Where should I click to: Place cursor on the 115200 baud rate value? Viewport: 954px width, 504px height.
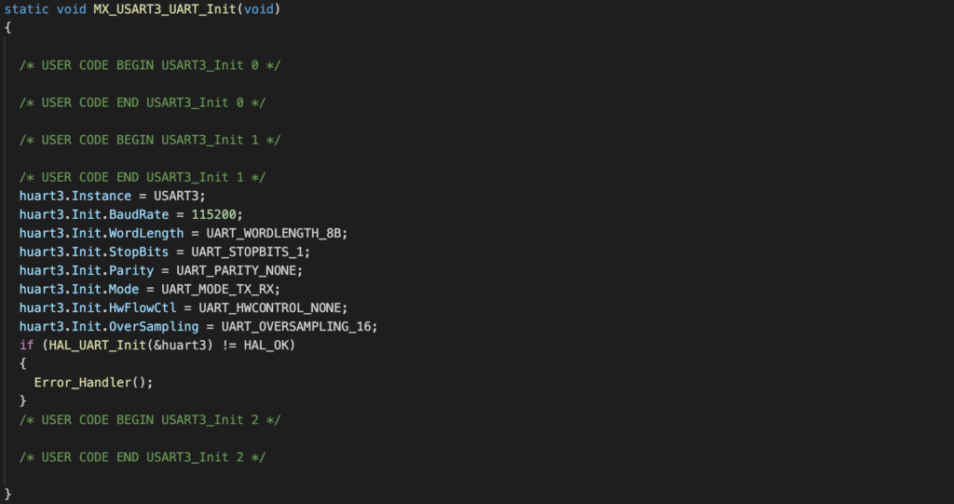coord(213,214)
